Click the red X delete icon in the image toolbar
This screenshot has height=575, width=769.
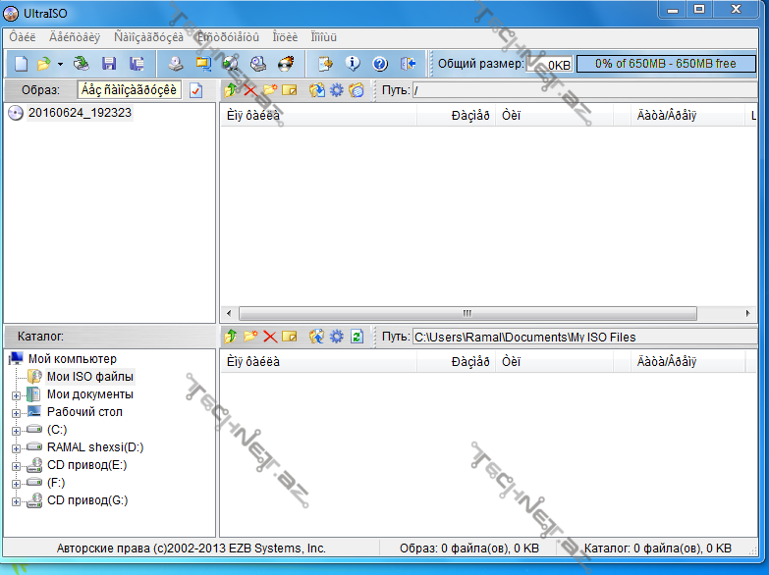point(249,90)
